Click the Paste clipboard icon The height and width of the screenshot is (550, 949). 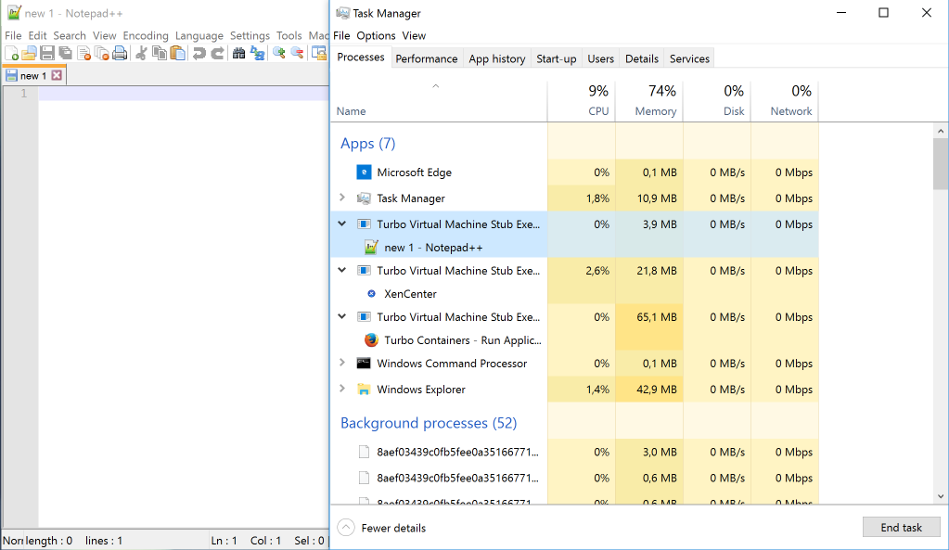tap(177, 53)
